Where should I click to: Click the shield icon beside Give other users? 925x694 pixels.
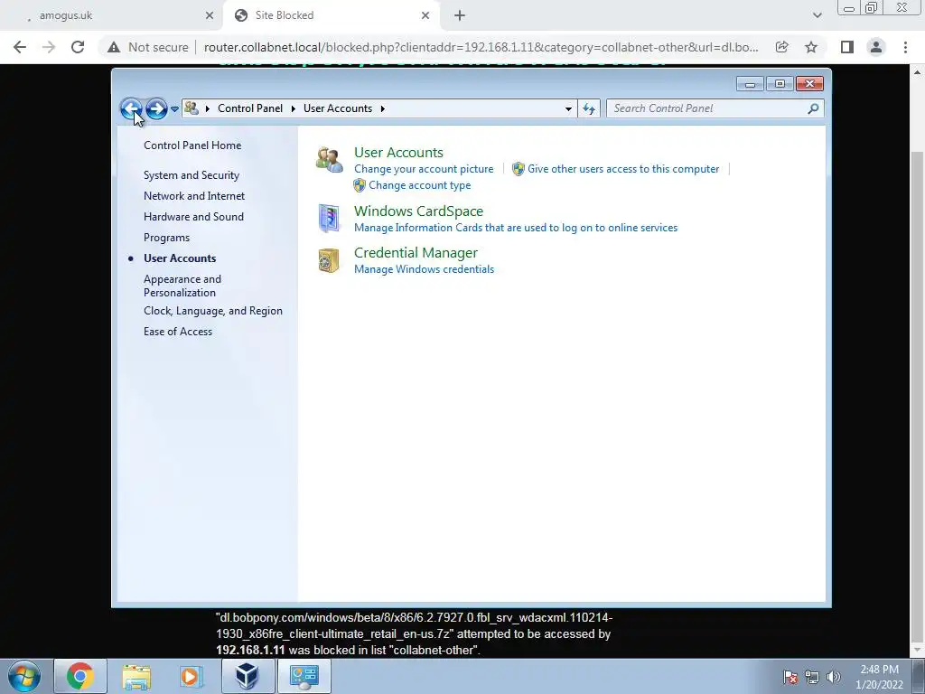(x=518, y=169)
